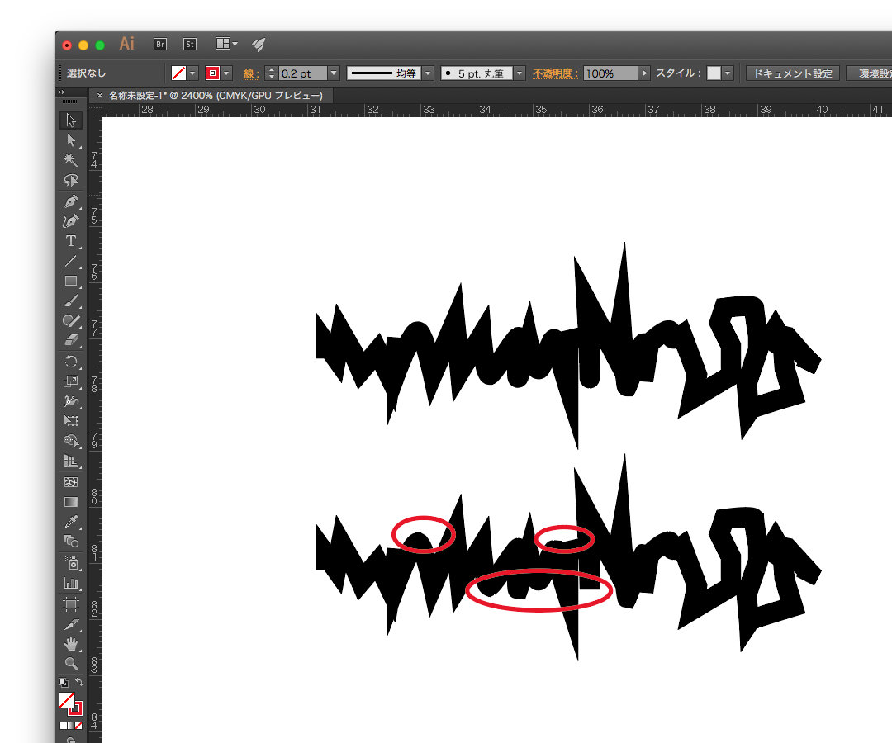Swap fill and stroke colors
Screen dimensions: 892x743
pos(79,682)
